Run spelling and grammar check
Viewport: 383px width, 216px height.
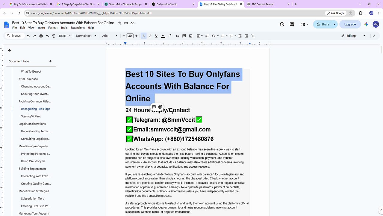(x=47, y=36)
